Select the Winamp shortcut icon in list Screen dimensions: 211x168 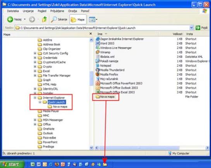point(98,52)
